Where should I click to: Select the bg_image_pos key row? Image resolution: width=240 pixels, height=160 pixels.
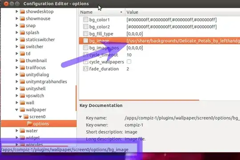point(160,48)
